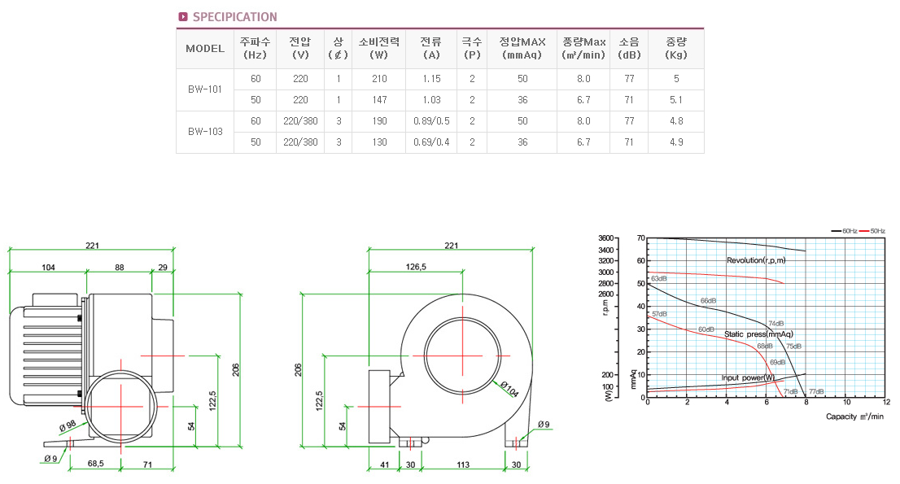The width and height of the screenshot is (900, 484).
Task: Click the Ø104 outlet diameter label
Action: click(x=509, y=389)
